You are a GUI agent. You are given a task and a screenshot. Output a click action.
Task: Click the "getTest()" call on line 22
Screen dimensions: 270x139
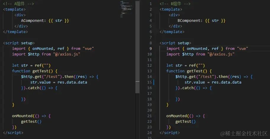point(186,122)
